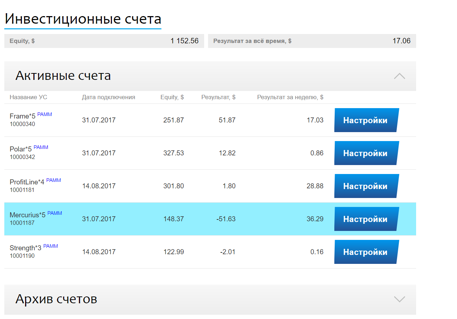The height and width of the screenshot is (319, 457).
Task: Click the PAMM link beside ProfitLine*4
Action: pyautogui.click(x=53, y=180)
